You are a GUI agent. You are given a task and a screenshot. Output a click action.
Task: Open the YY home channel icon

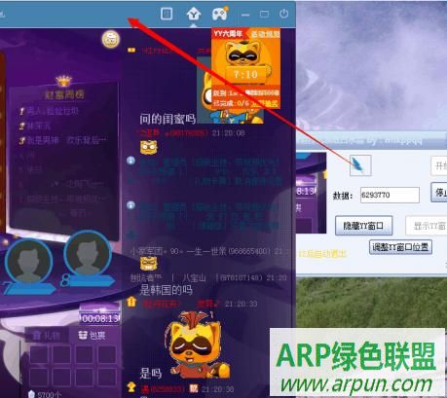194,14
